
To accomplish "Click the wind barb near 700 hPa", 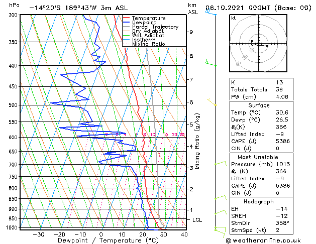I will [x=220, y=163].
